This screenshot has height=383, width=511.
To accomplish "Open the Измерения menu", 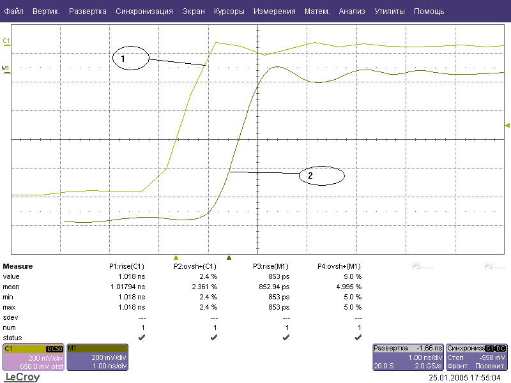I will tap(274, 11).
